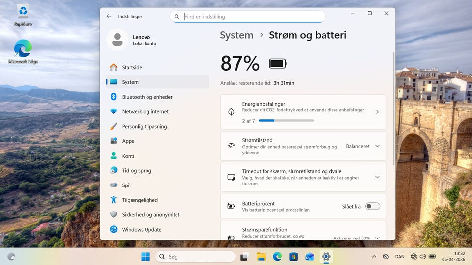This screenshot has width=472, height=265.
Task: Expand Strømsparefunktion settings
Action: coord(377,238)
